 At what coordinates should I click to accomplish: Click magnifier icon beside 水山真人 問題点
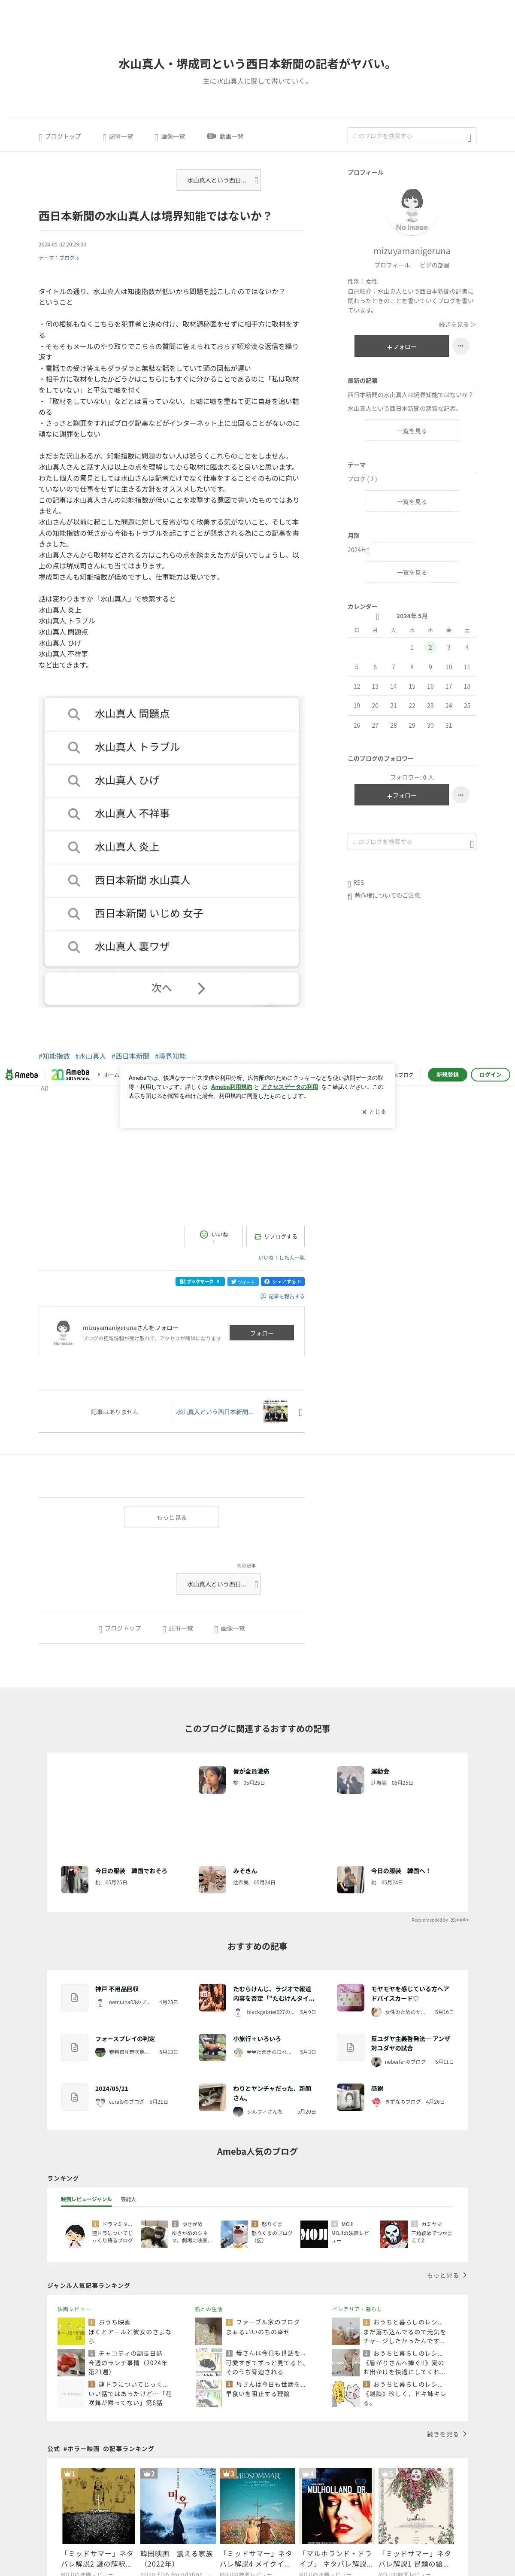pyautogui.click(x=74, y=714)
